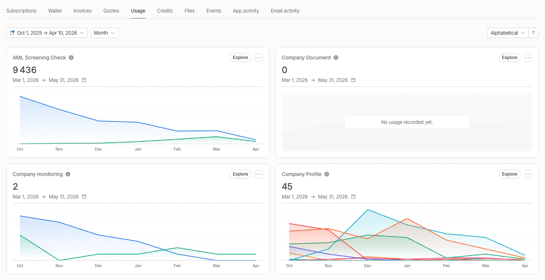This screenshot has width=545, height=280.
Task: Click the No usage recorded yet message
Action: click(x=407, y=122)
